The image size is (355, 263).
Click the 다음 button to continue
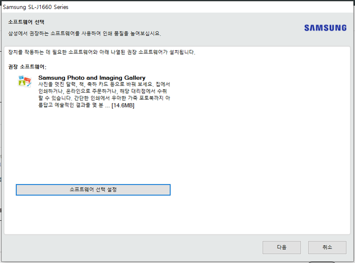[281, 247]
